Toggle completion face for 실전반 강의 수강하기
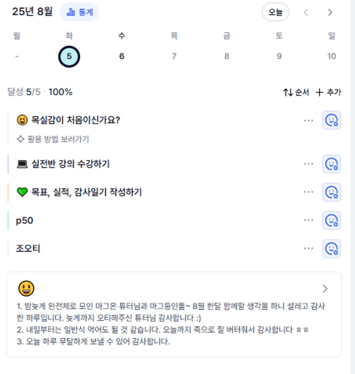Image resolution: width=355 pixels, height=374 pixels. (331, 164)
